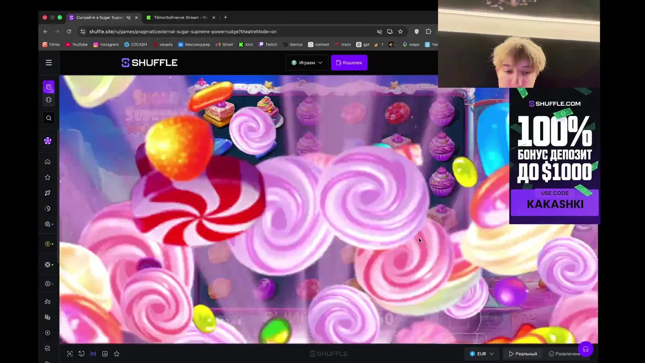Click the stacked cards icon in sidebar
This screenshot has height=363, width=645.
pos(48,317)
